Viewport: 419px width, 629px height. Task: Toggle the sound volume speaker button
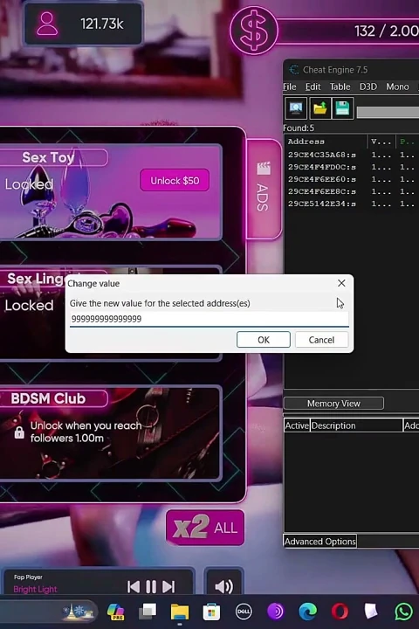223,586
